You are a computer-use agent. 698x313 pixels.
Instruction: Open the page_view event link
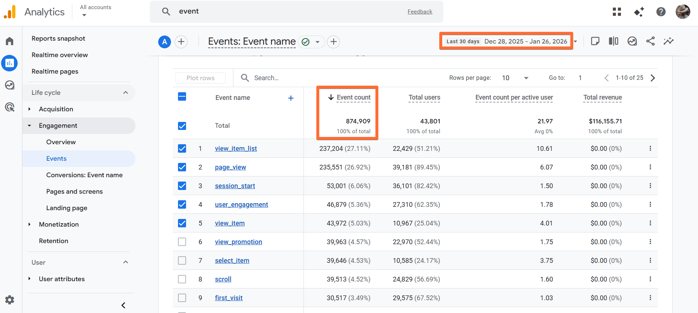click(x=230, y=167)
